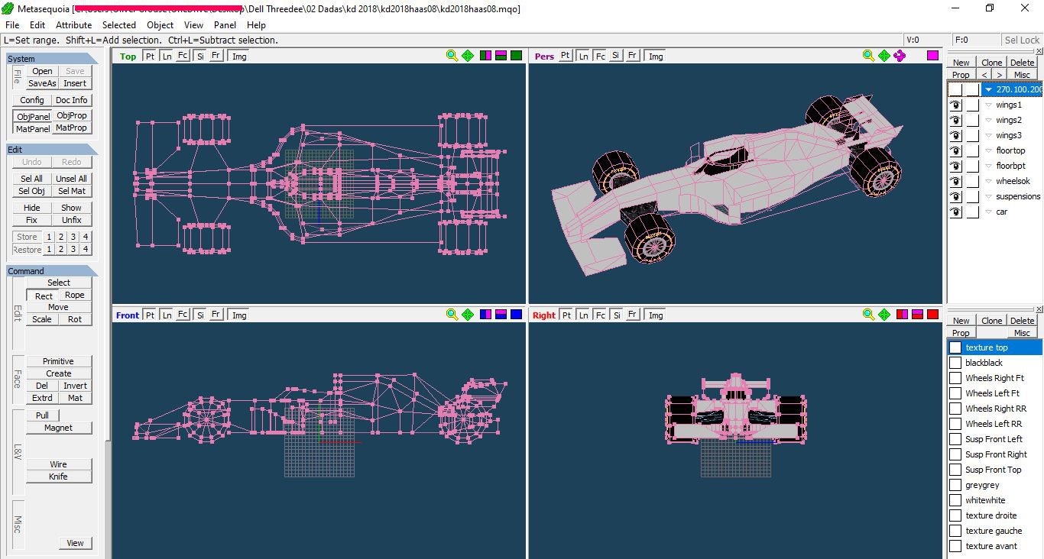
Task: Click the SaveAs button
Action: click(x=42, y=83)
